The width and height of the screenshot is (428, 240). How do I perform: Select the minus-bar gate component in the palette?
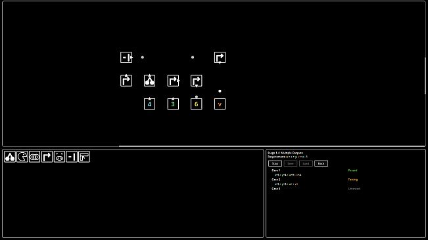click(72, 157)
